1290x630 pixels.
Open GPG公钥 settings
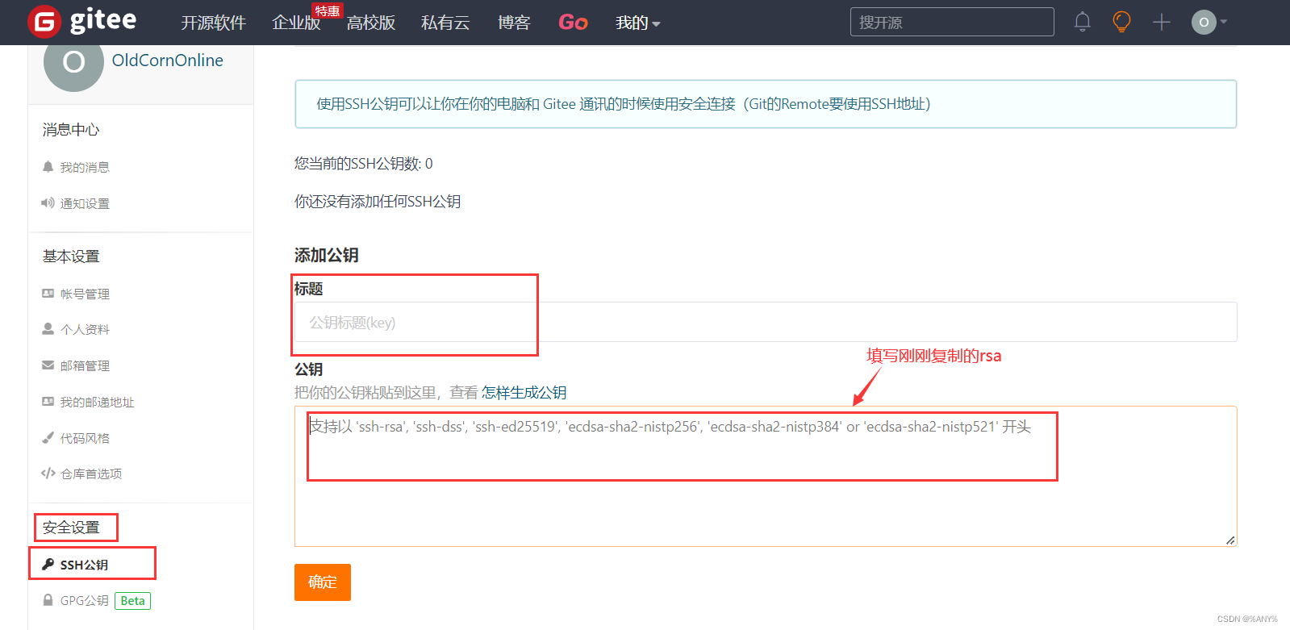[x=84, y=600]
